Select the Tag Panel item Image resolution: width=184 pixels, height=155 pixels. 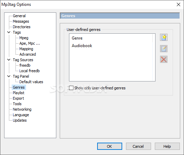coord(21,76)
